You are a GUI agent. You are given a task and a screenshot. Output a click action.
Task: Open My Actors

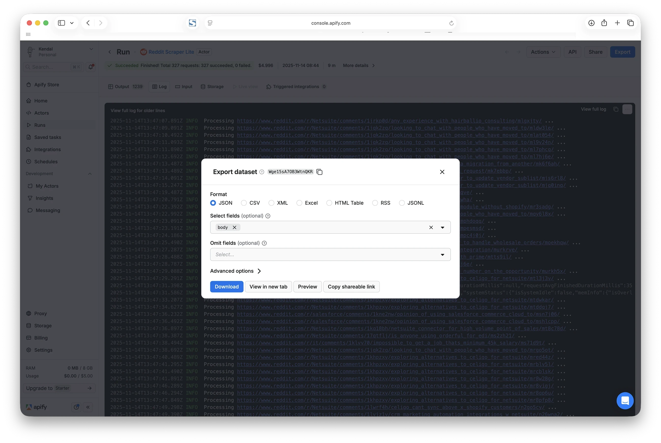coord(59,186)
